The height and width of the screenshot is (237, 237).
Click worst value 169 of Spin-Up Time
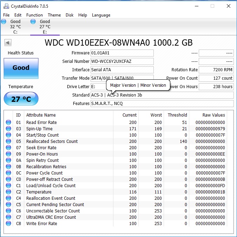click(158, 129)
